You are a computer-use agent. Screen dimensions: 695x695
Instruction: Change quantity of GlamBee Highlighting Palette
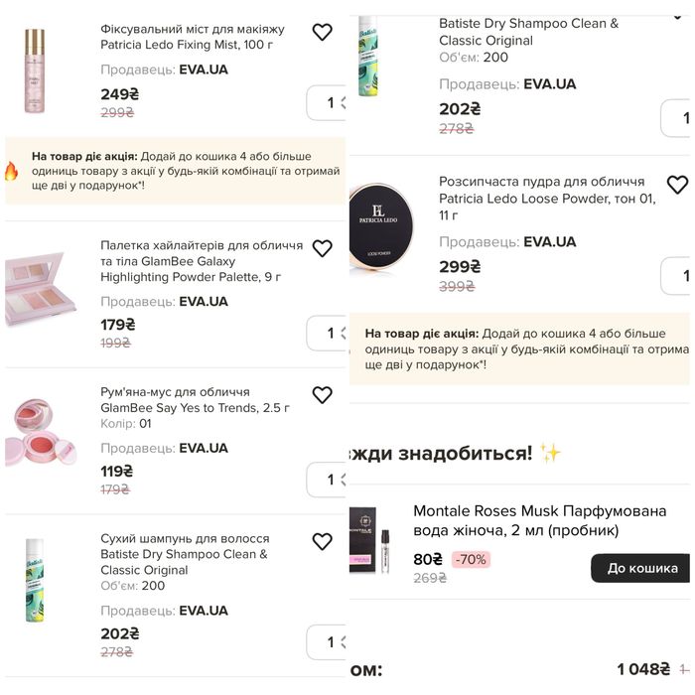[x=328, y=333]
